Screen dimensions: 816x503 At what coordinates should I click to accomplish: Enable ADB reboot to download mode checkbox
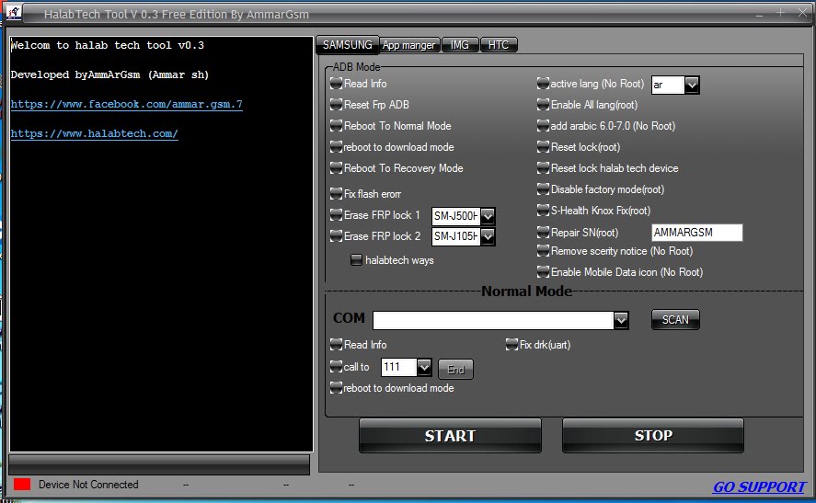pyautogui.click(x=336, y=147)
